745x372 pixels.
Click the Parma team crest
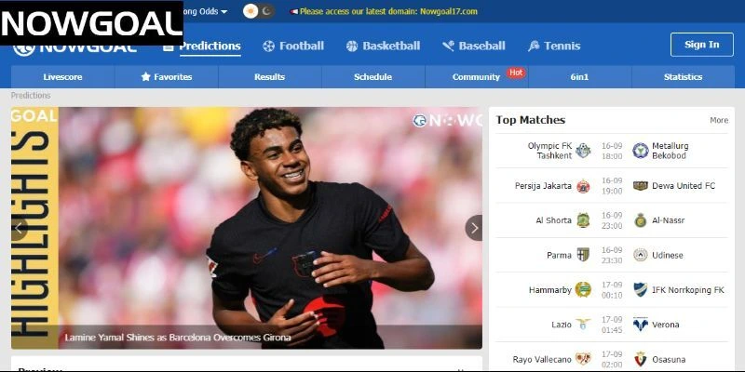[583, 255]
